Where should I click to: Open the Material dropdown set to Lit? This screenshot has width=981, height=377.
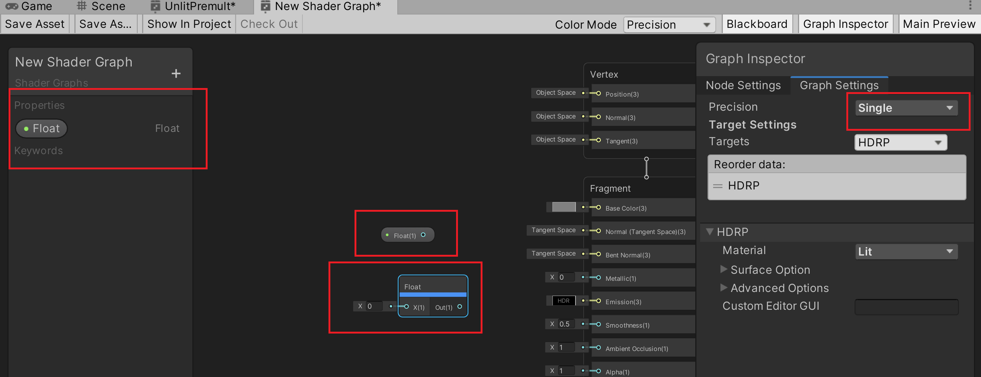click(906, 251)
